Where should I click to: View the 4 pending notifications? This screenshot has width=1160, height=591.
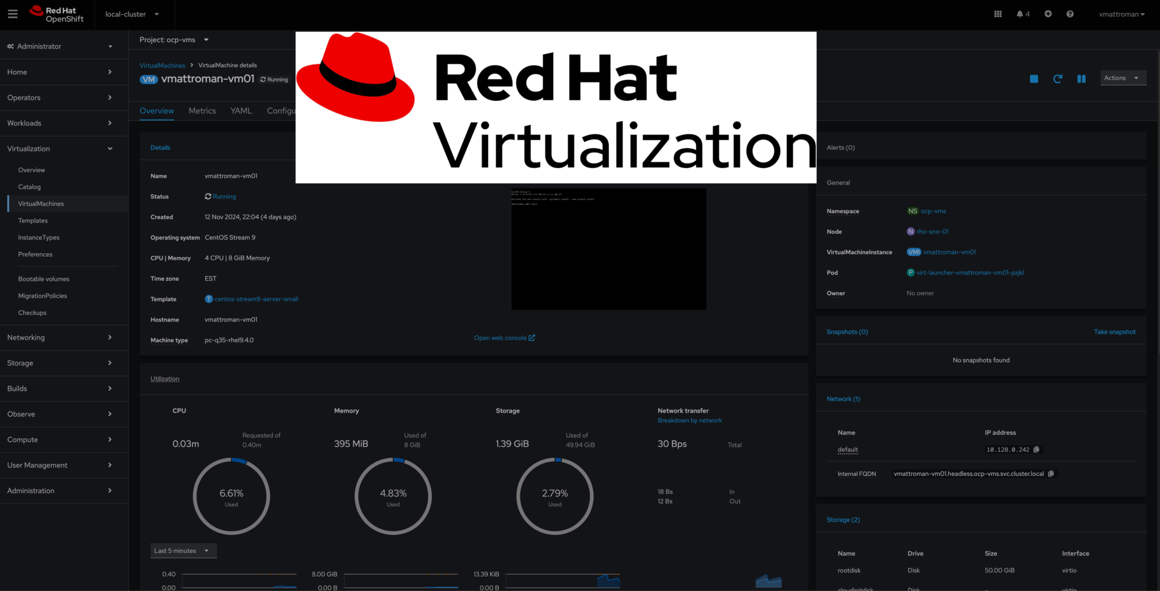(1023, 14)
